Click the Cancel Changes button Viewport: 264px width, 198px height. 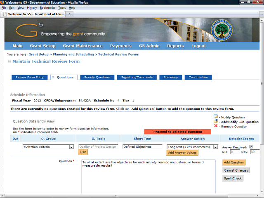pos(236,170)
